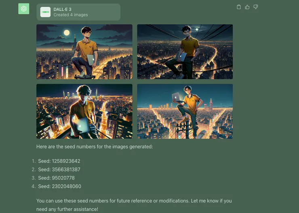Copy the response with clipboard icon
Viewport: 299px width, 213px height.
239,7
